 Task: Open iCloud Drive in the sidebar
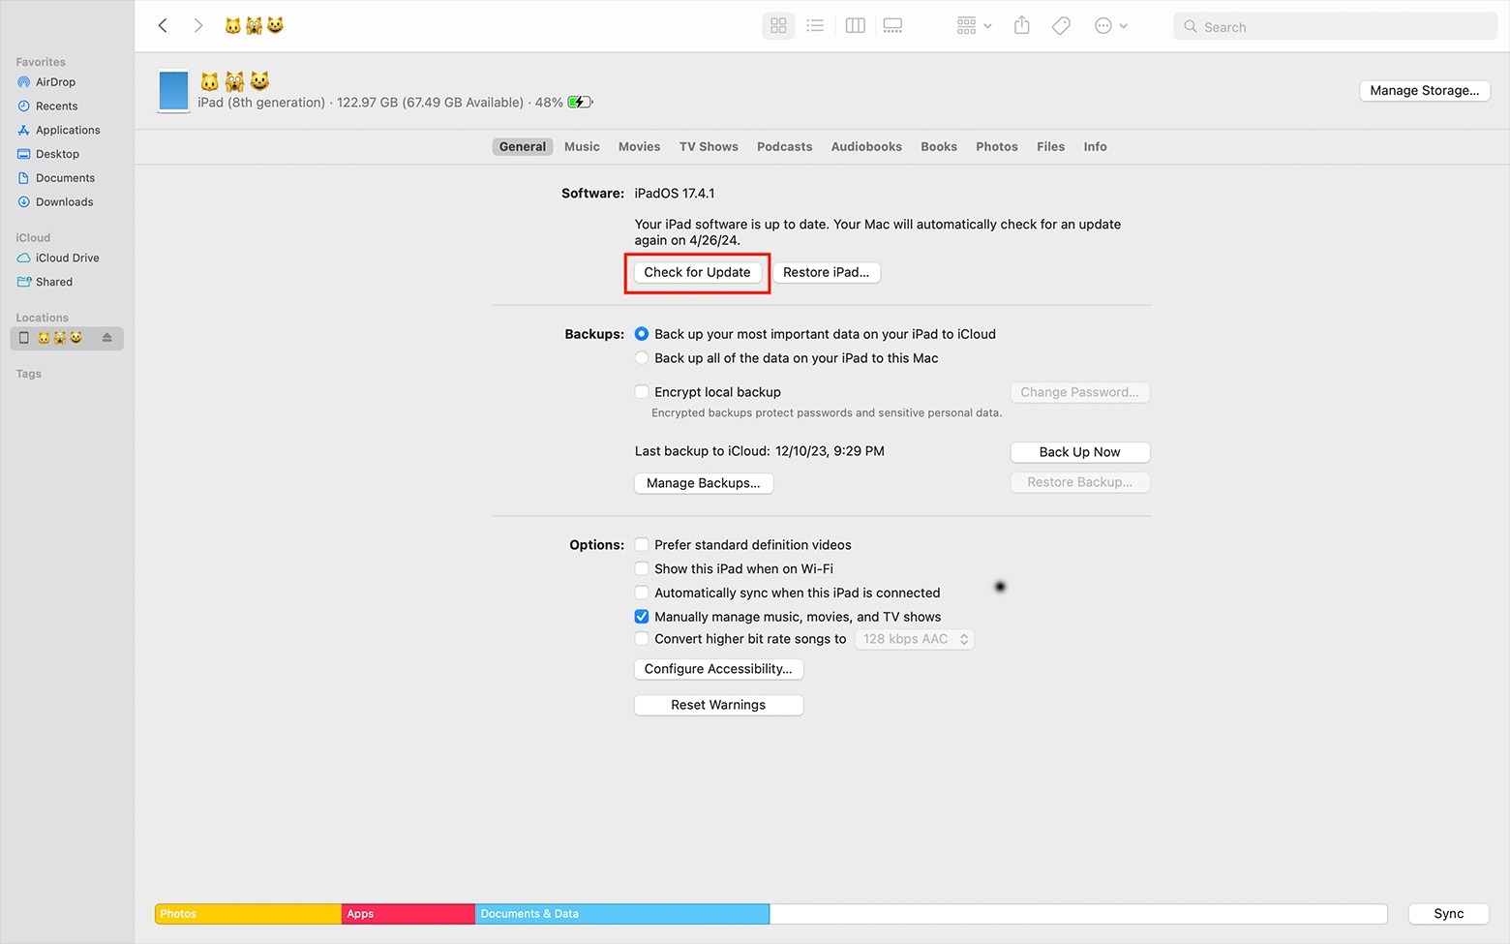pyautogui.click(x=67, y=258)
